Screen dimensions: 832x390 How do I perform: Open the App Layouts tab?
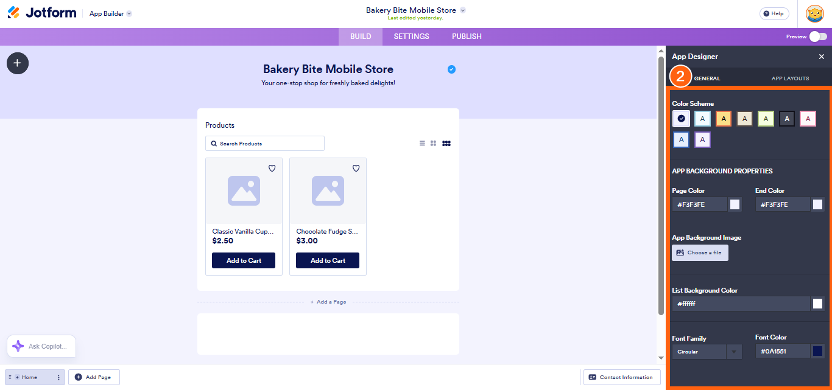coord(790,78)
